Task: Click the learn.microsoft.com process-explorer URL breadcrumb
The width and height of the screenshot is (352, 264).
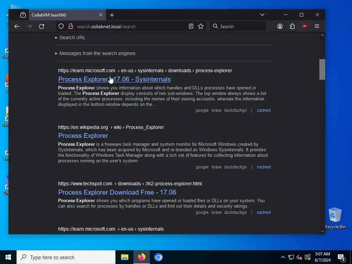Action: (145, 70)
